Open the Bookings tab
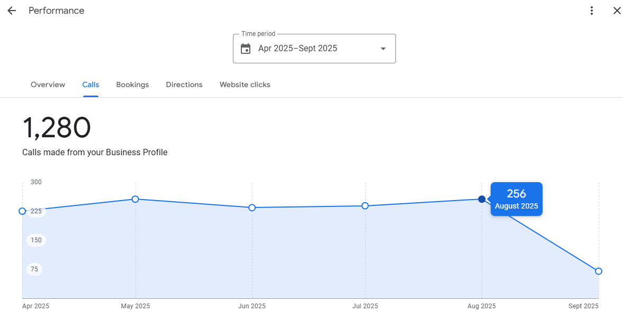623x312 pixels. (132, 84)
